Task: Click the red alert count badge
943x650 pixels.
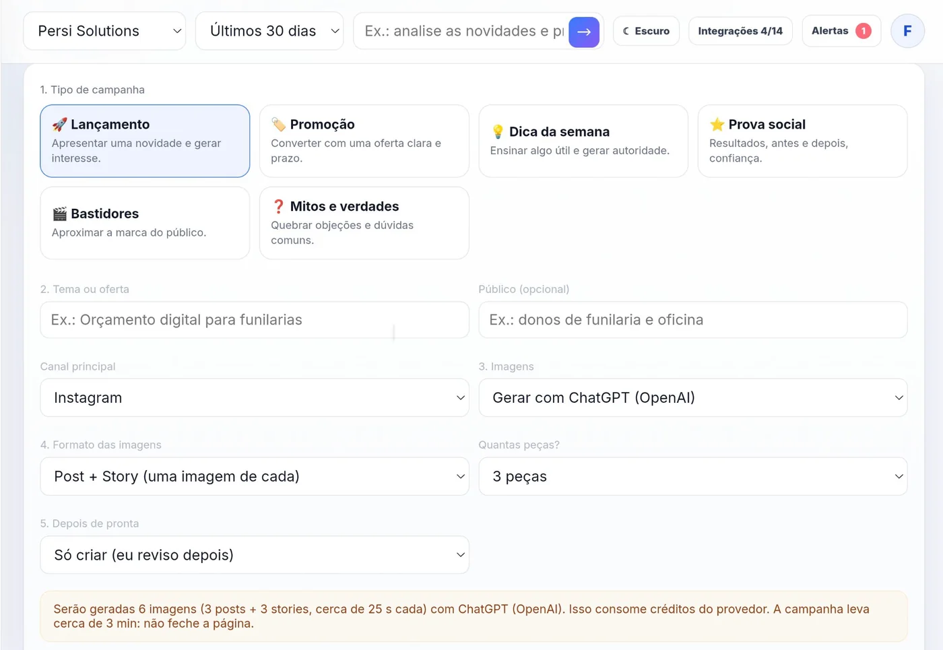Action: point(863,31)
